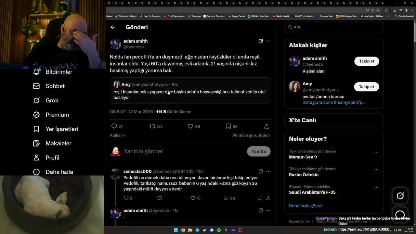
Task: Open the browser downloads icon
Action: point(395,10)
